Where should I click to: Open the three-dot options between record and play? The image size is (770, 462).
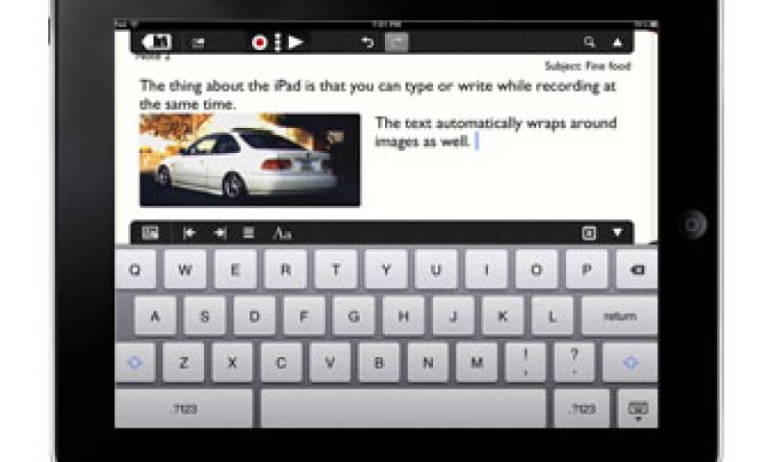click(x=277, y=42)
